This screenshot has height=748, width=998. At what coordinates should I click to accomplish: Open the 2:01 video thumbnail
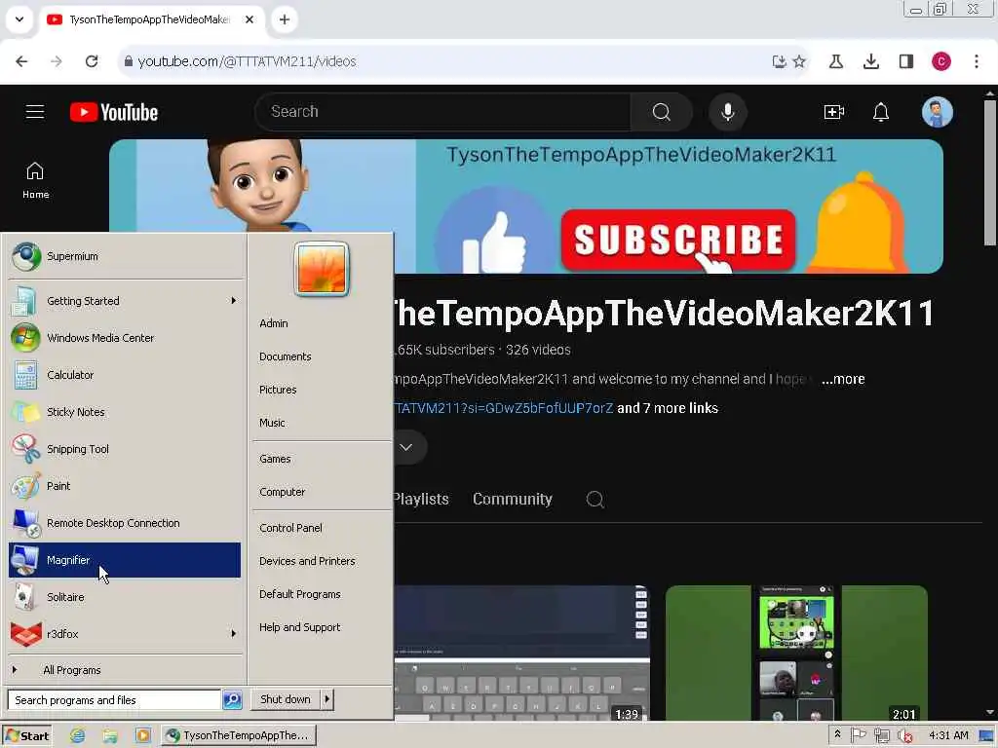[x=796, y=653]
